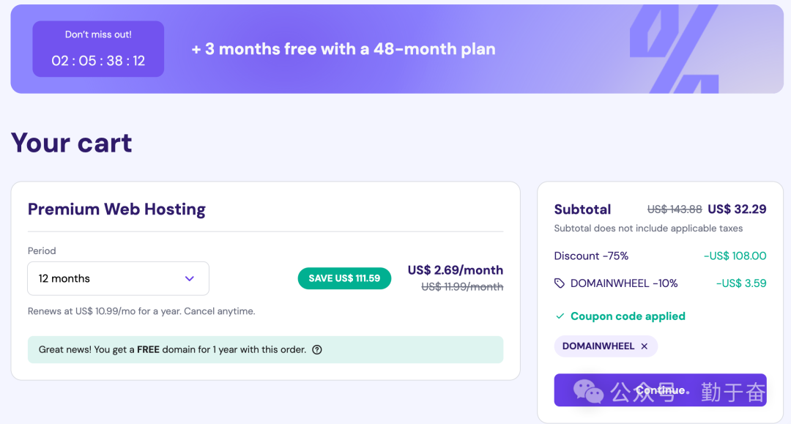Click the tag icon next to DOMAINWHEEL -10%
This screenshot has height=424, width=791.
coord(560,283)
